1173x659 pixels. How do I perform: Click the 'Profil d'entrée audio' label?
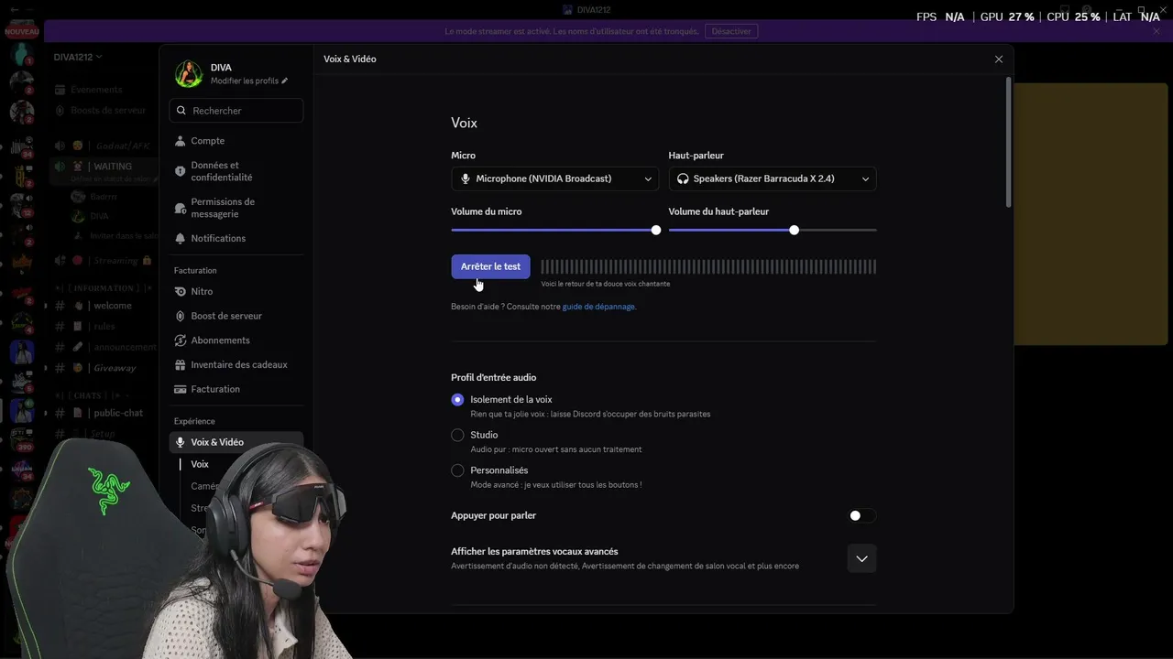coord(493,377)
